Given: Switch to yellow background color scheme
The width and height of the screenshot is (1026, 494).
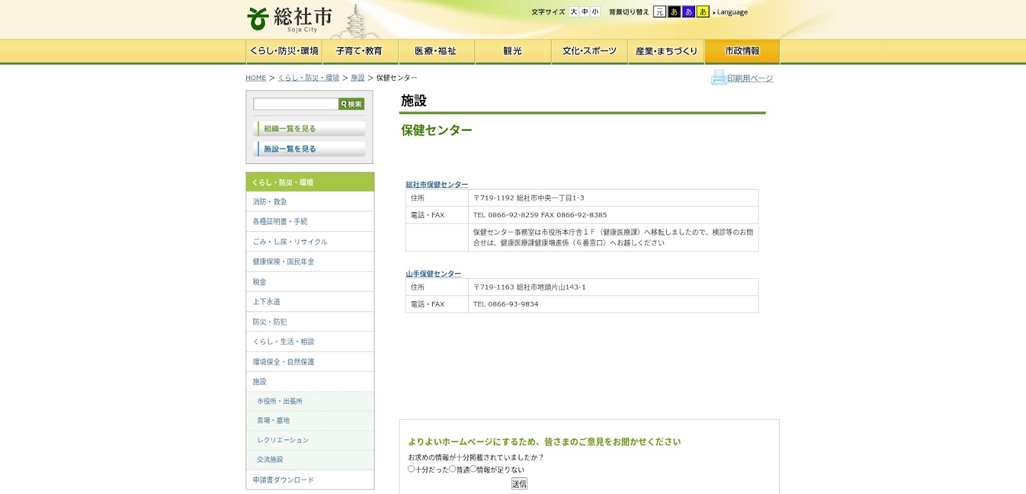Looking at the screenshot, I should [x=703, y=12].
